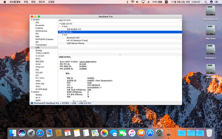
Task: Open Photos pinwheel icon in Dock
Action: coord(104,133)
